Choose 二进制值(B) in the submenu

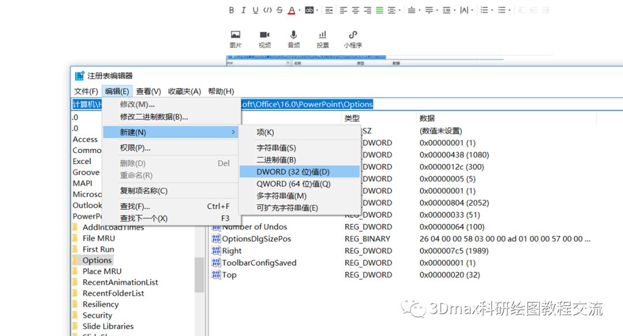(x=299, y=160)
